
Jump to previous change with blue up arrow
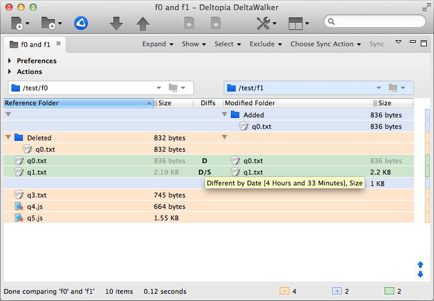(421, 265)
